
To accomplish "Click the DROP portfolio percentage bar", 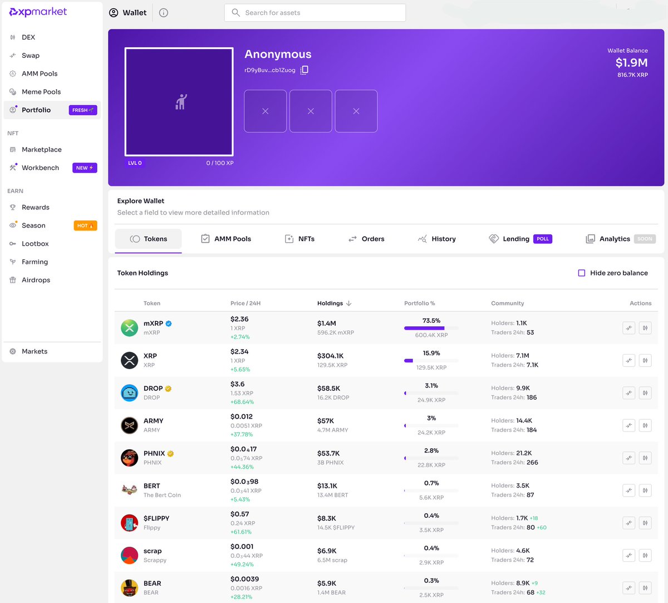I will (431, 393).
